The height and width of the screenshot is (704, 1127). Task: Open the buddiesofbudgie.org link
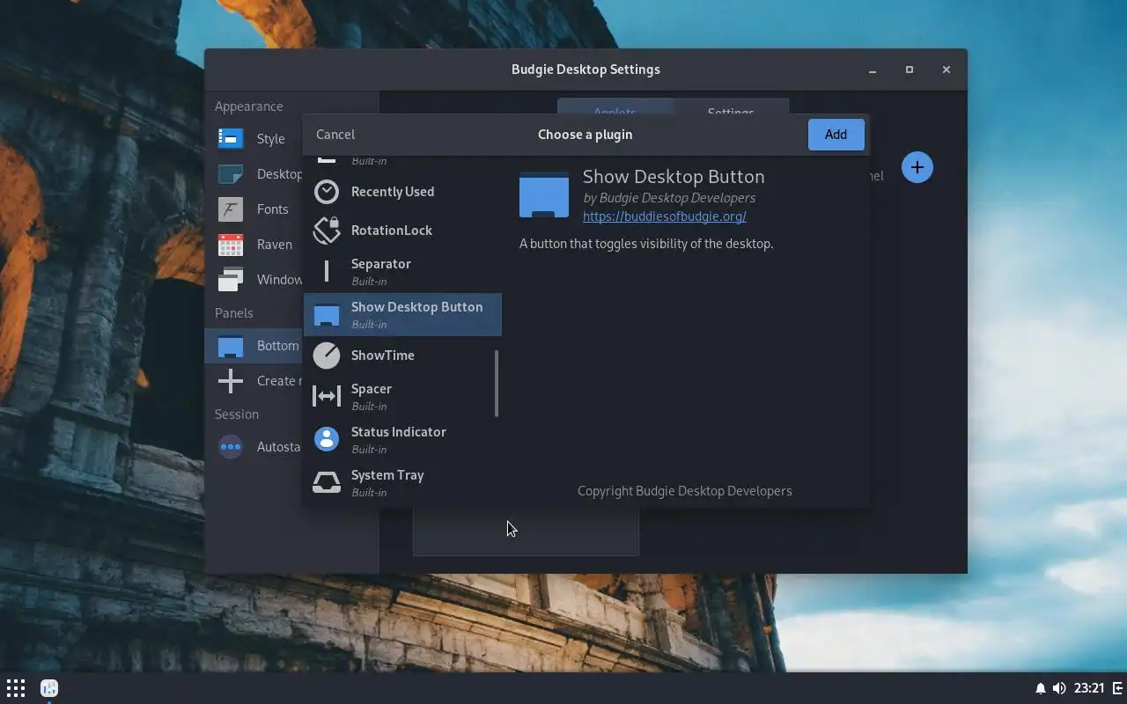665,216
